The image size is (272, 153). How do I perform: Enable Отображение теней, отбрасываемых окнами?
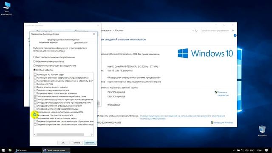tap(35, 106)
